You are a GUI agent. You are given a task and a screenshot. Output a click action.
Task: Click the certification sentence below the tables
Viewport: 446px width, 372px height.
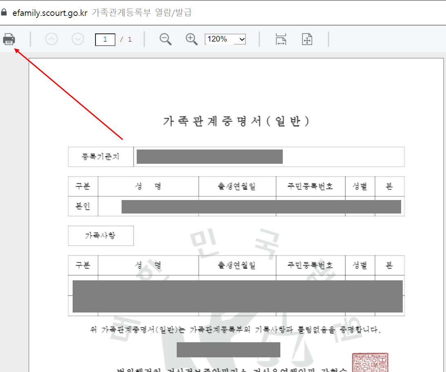click(235, 330)
